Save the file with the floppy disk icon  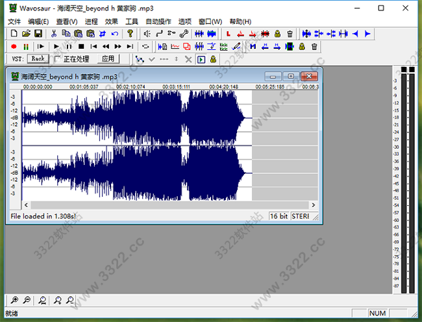point(38,34)
